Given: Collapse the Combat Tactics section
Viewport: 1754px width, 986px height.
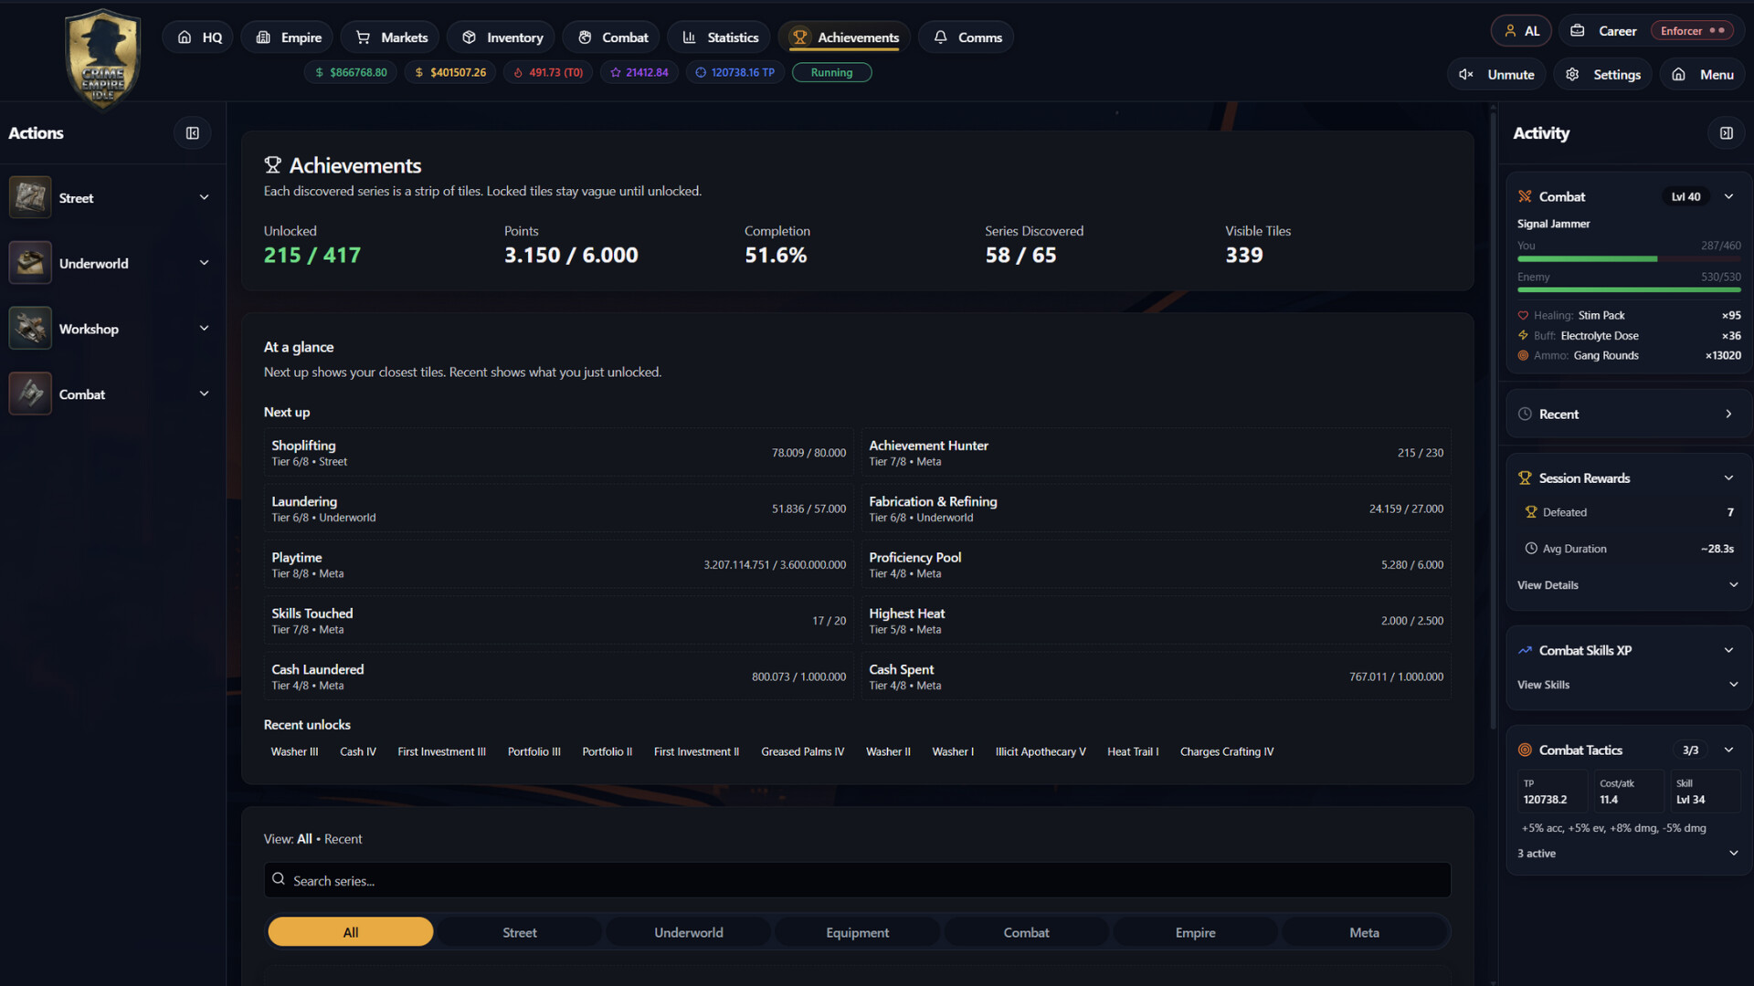Looking at the screenshot, I should 1728,750.
